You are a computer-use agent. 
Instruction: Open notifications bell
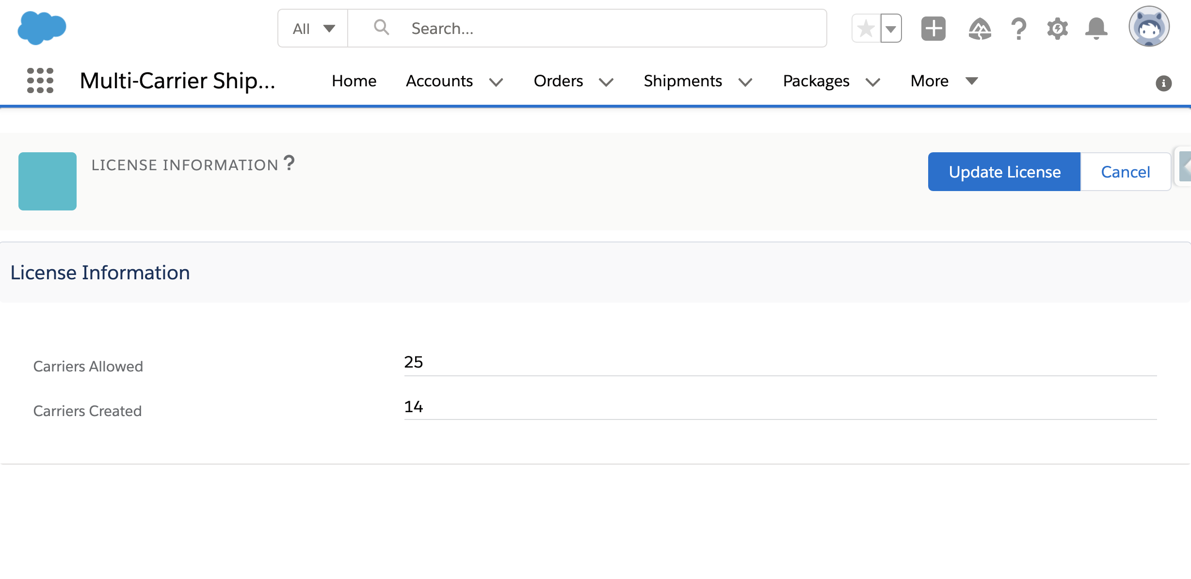(1096, 29)
